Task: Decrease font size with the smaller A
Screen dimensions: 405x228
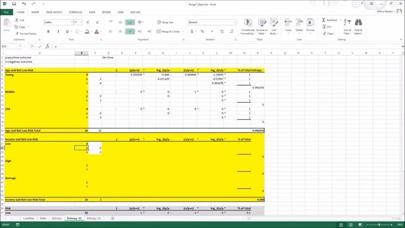Action: point(97,23)
